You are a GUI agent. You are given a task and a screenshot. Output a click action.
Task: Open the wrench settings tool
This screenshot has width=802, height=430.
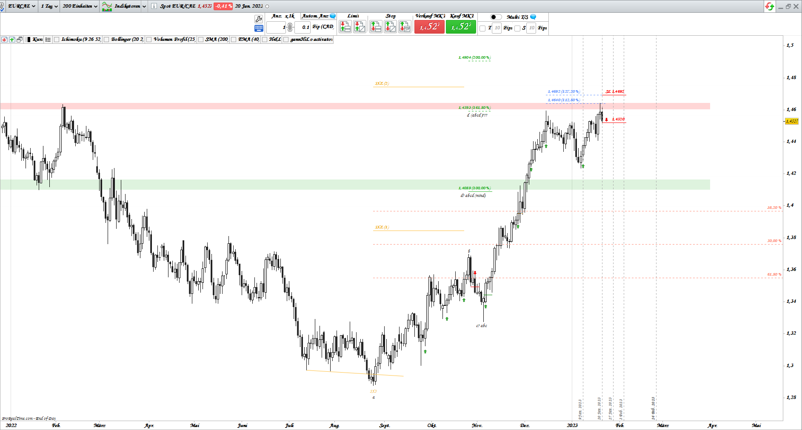click(258, 19)
